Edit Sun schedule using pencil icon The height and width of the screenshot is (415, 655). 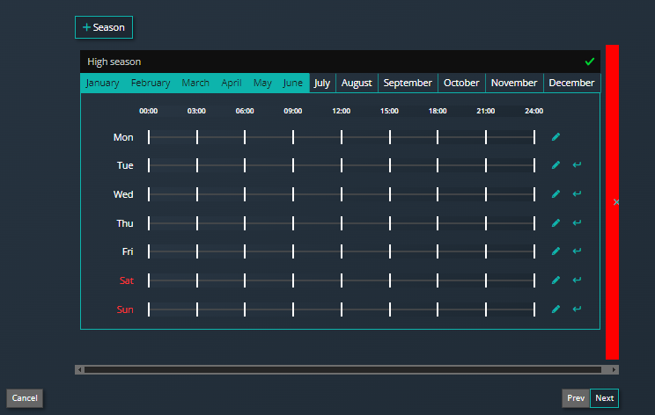[x=556, y=309]
